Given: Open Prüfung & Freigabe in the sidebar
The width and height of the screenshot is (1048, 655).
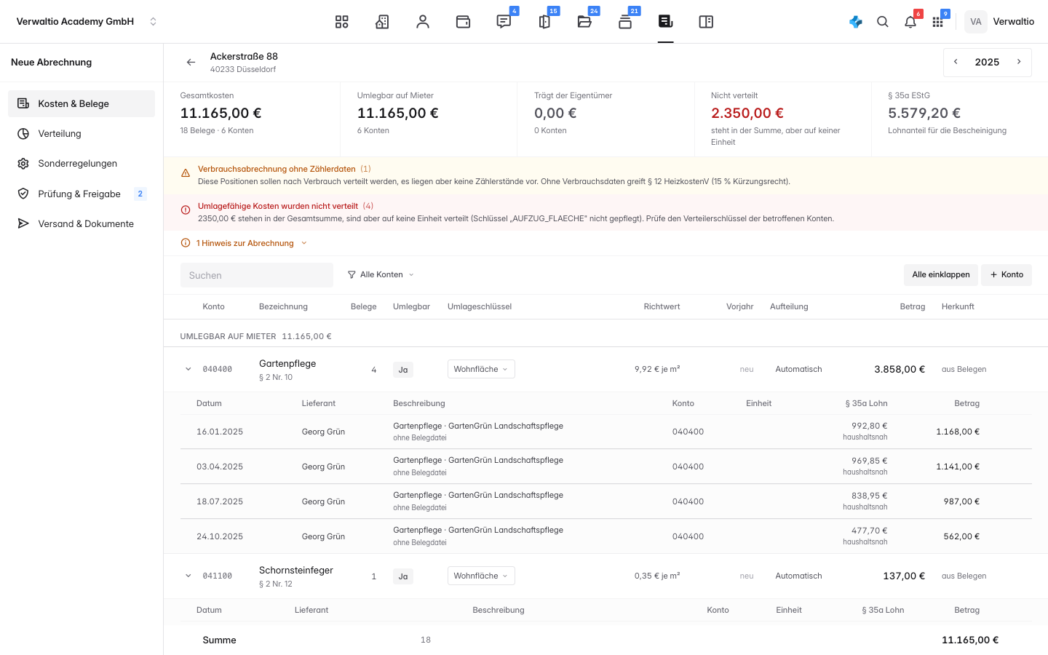Looking at the screenshot, I should click(82, 194).
